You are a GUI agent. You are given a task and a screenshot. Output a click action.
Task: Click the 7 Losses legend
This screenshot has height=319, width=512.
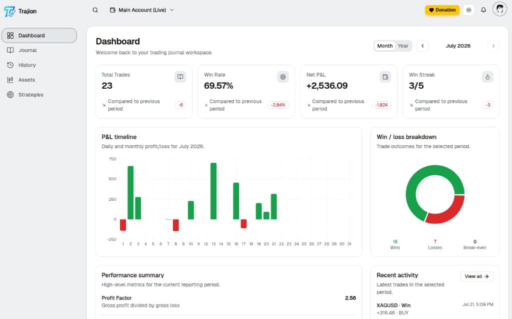click(x=435, y=244)
